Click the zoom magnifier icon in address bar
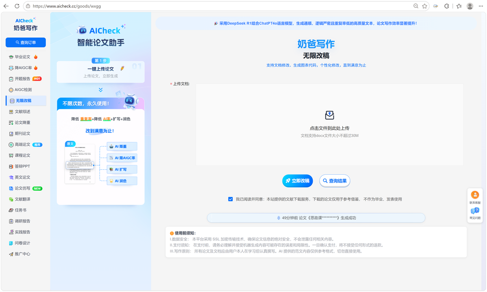Viewport: 487px width, 292px height. (x=416, y=6)
